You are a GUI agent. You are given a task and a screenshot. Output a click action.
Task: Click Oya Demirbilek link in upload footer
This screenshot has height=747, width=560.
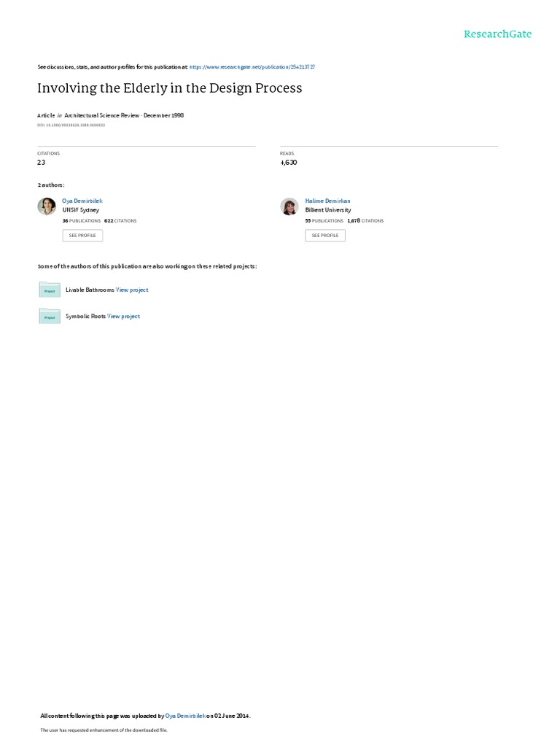(x=186, y=716)
